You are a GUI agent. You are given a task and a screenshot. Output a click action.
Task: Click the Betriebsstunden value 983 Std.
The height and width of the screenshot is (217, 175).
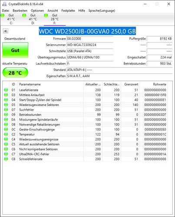point(159,63)
